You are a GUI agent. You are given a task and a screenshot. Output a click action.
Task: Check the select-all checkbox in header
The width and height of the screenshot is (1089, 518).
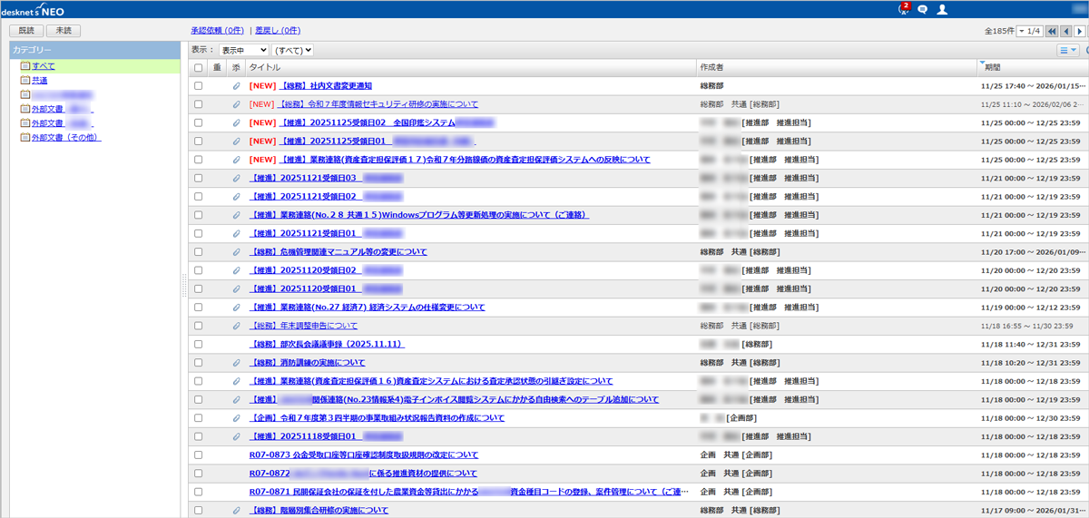coord(199,68)
